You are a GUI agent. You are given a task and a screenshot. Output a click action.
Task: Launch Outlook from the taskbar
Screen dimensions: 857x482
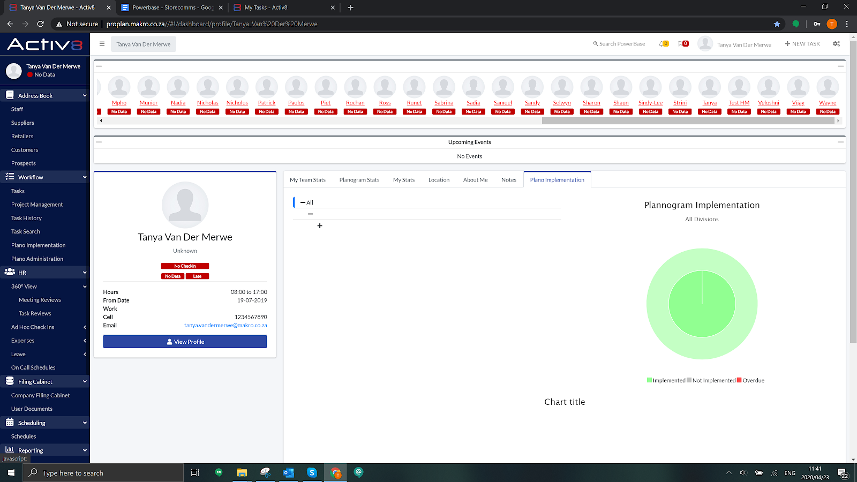pos(288,473)
